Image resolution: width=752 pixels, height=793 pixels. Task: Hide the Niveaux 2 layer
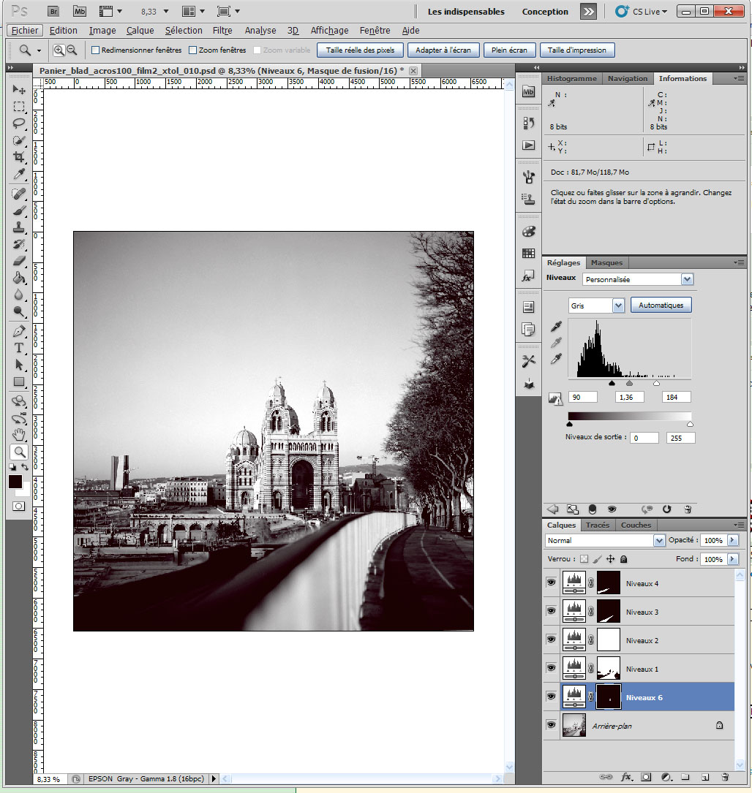pos(551,640)
